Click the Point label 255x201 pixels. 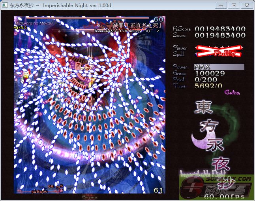coord(179,79)
